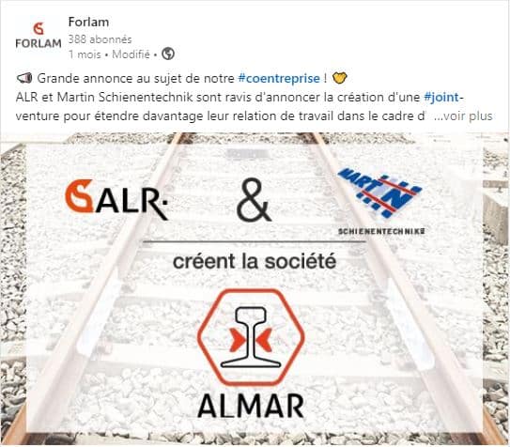The image size is (510, 447).
Task: Expand post text with …voir plus
Action: [463, 116]
